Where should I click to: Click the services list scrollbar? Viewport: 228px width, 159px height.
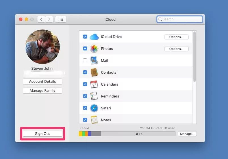(x=195, y=57)
